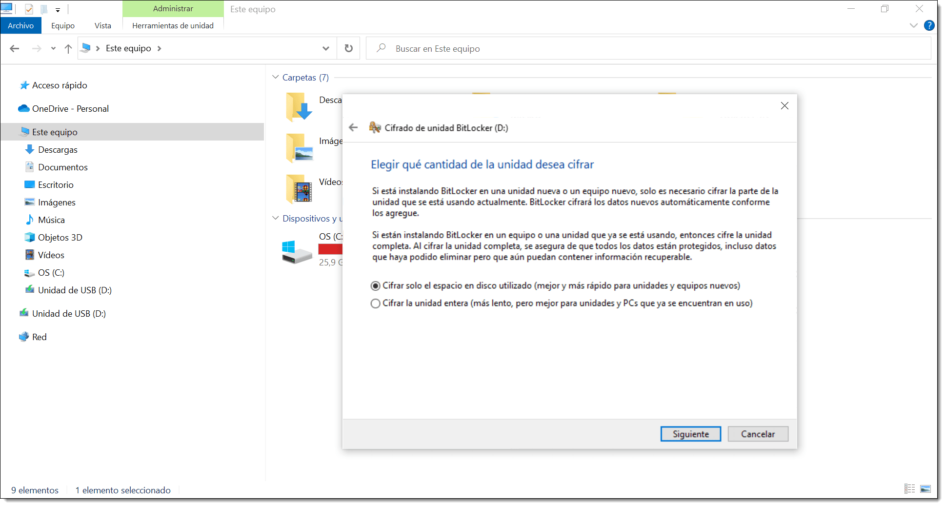945x506 pixels.
Task: Click the Buscar en Este equipo field
Action: click(x=648, y=48)
